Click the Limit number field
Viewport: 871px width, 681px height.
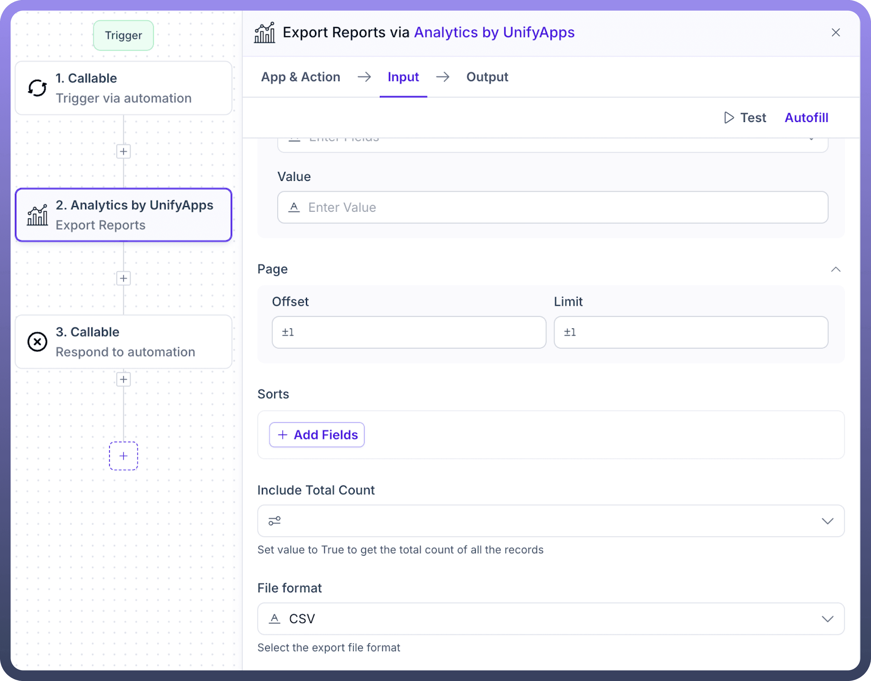coord(691,332)
